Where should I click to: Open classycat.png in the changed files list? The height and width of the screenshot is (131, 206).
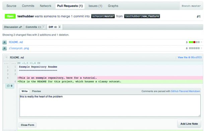coord(19,48)
